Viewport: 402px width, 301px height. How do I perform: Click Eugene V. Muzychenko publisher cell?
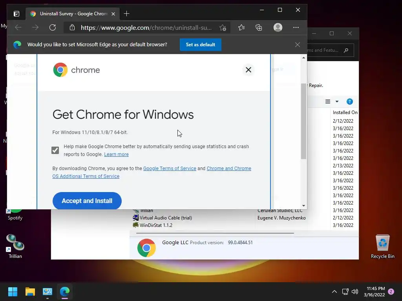[x=281, y=218]
